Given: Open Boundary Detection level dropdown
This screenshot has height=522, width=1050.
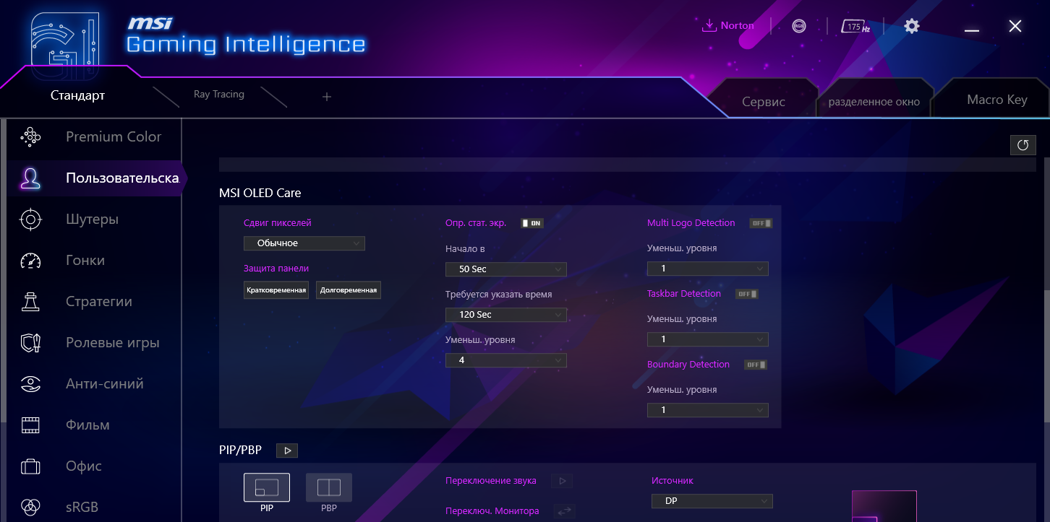Looking at the screenshot, I should click(x=708, y=410).
